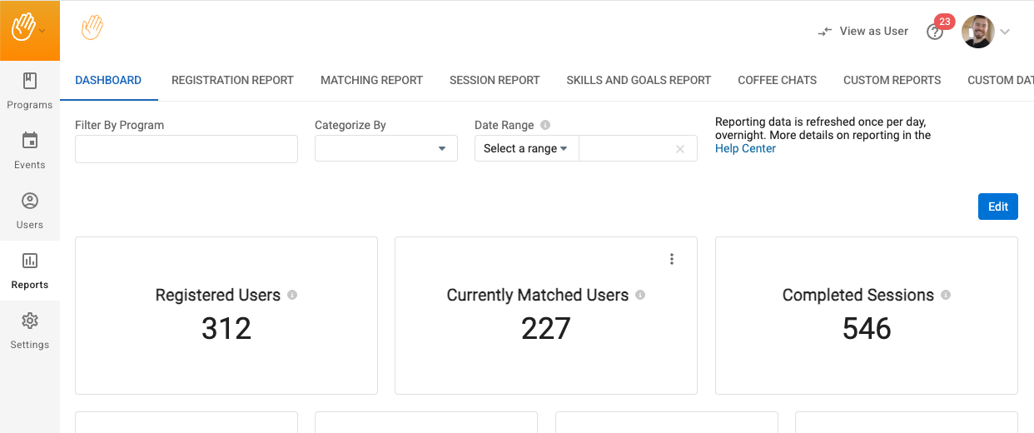Screen dimensions: 1034x433
Task: Open Settings gear in sidebar
Action: coord(30,321)
